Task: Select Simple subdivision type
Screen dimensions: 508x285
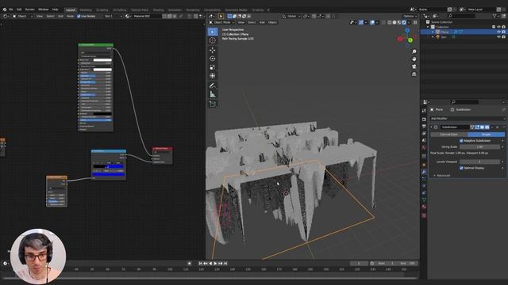Action: tap(486, 135)
